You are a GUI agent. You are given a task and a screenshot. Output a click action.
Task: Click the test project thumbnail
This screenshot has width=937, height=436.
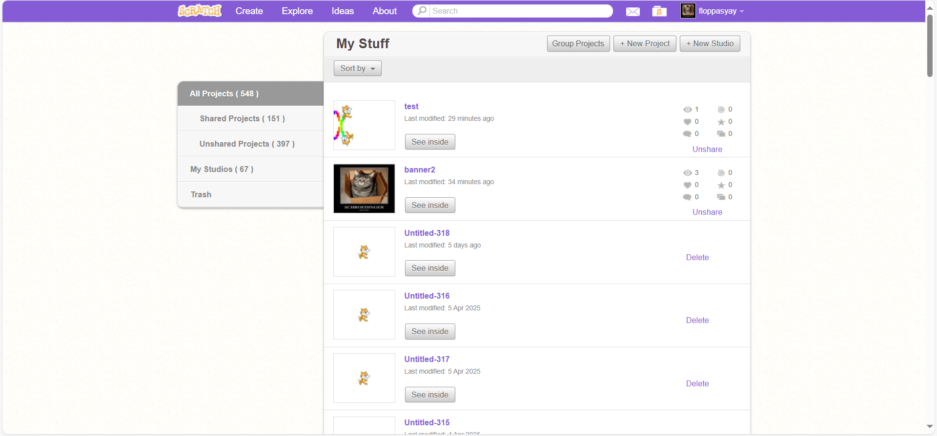pos(364,125)
